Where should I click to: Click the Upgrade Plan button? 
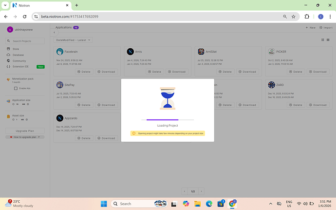pos(25,131)
